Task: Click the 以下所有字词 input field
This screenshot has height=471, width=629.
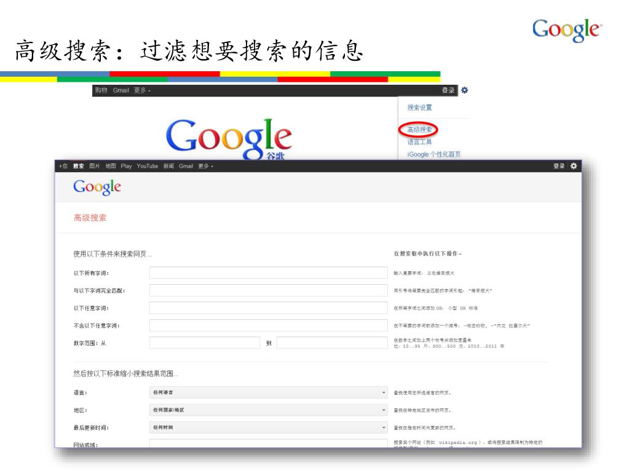Action: pos(268,273)
